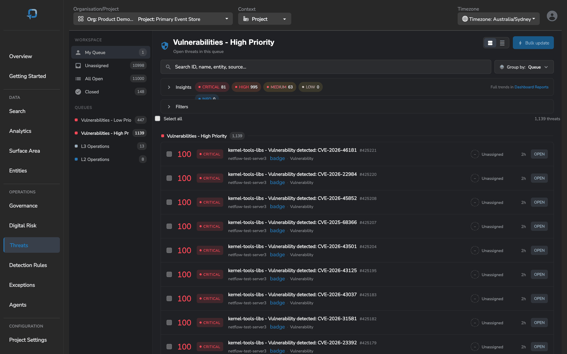Click the Closed checkmark icon
Image resolution: width=567 pixels, height=354 pixels.
(78, 92)
